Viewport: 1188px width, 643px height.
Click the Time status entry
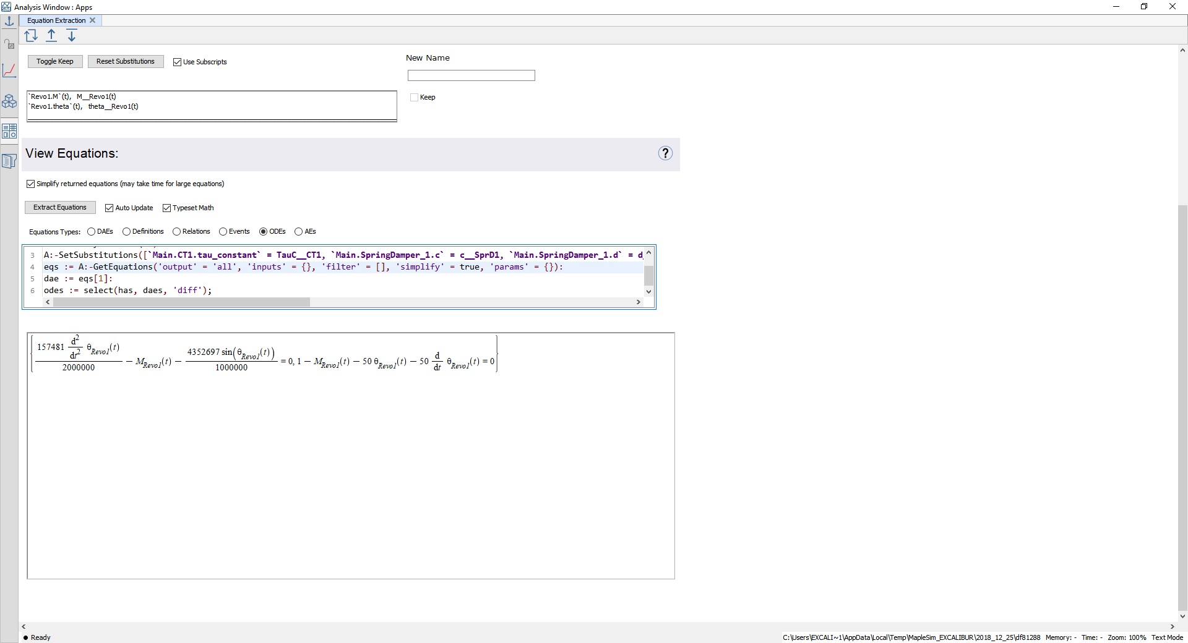1092,637
